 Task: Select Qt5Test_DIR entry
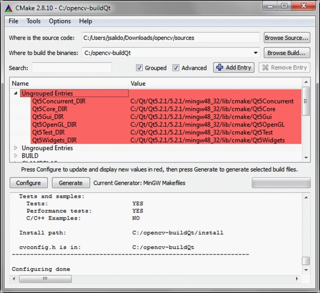[48, 133]
